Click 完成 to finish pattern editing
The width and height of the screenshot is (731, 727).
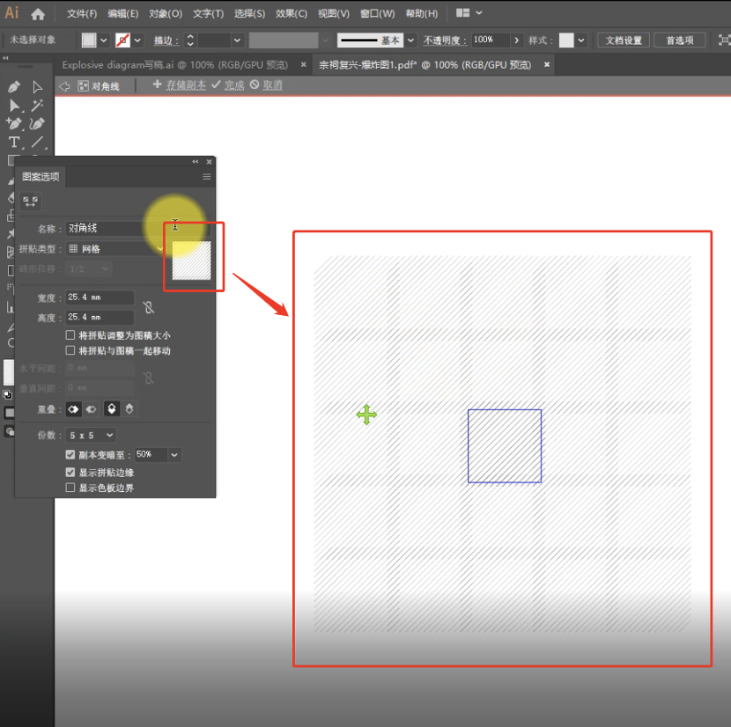(x=234, y=84)
